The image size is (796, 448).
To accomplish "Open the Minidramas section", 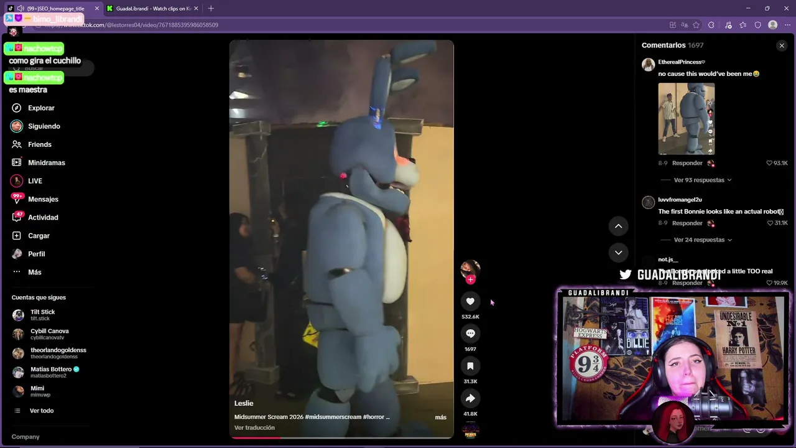I will click(39, 162).
